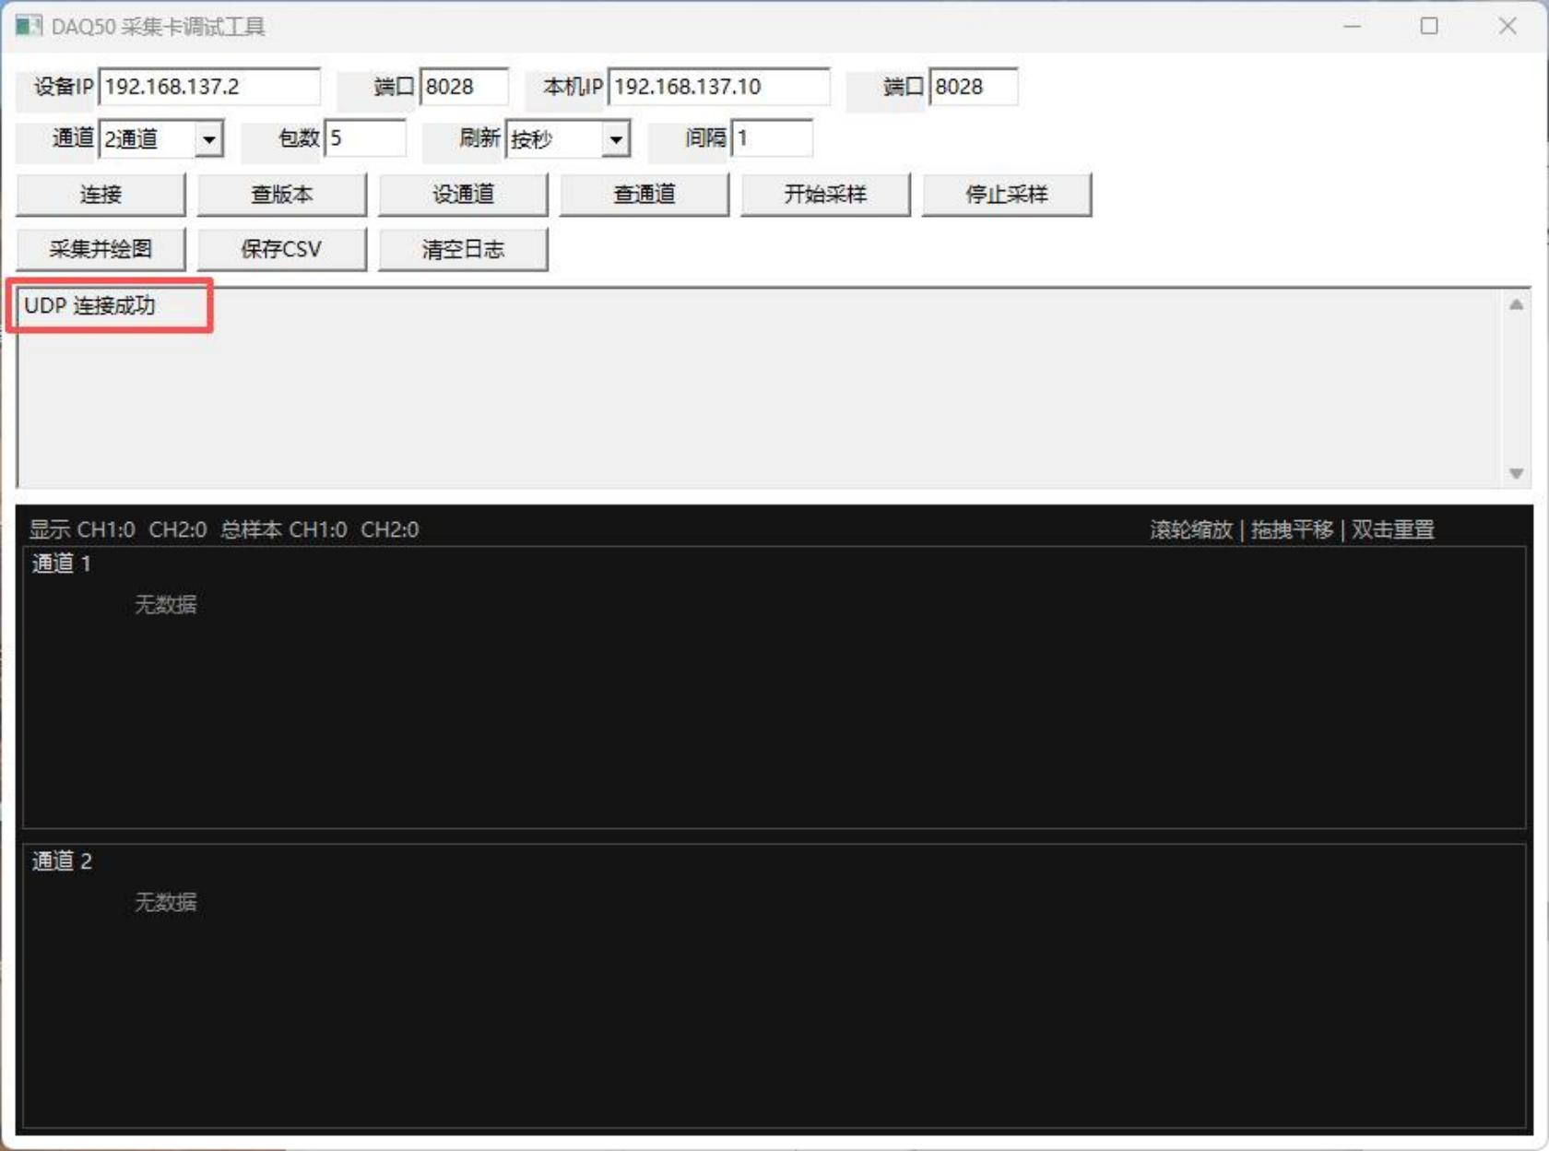Focus the local 端口 field beside 本机IP
1549x1151 pixels.
pyautogui.click(x=974, y=87)
